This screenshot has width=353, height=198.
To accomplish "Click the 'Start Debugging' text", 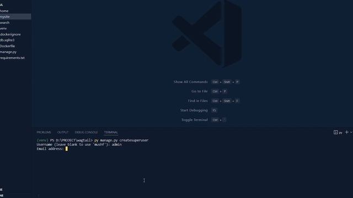I will (194, 110).
